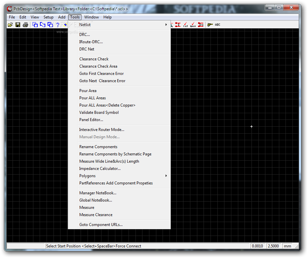Select Rename Components
Screen dimensions: 308x258
coord(119,147)
